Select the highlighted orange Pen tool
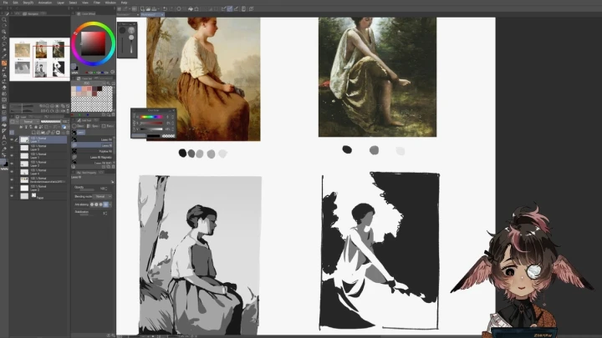Screen dimensions: 602x338 pyautogui.click(x=4, y=63)
